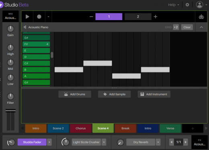Screen dimensions: 209x150
Task: Select the F# 4 piano key
Action: point(36,44)
